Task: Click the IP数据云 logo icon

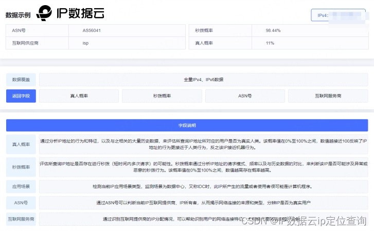Action: [44, 13]
